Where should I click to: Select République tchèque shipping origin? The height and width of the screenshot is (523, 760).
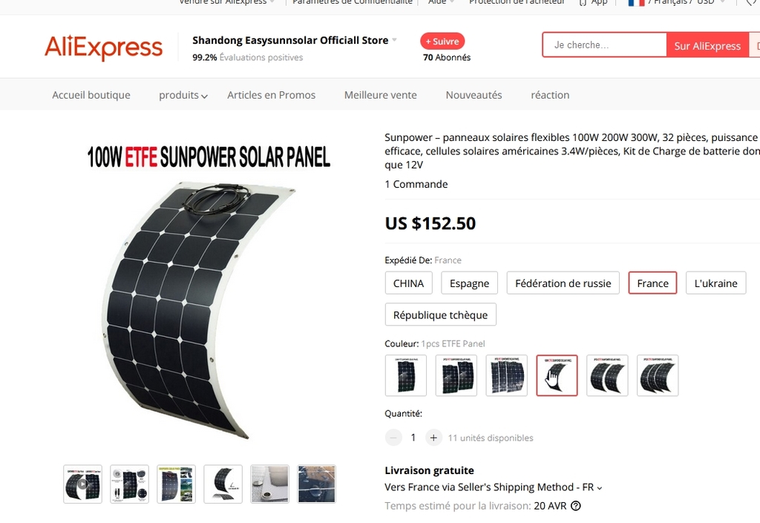(441, 315)
